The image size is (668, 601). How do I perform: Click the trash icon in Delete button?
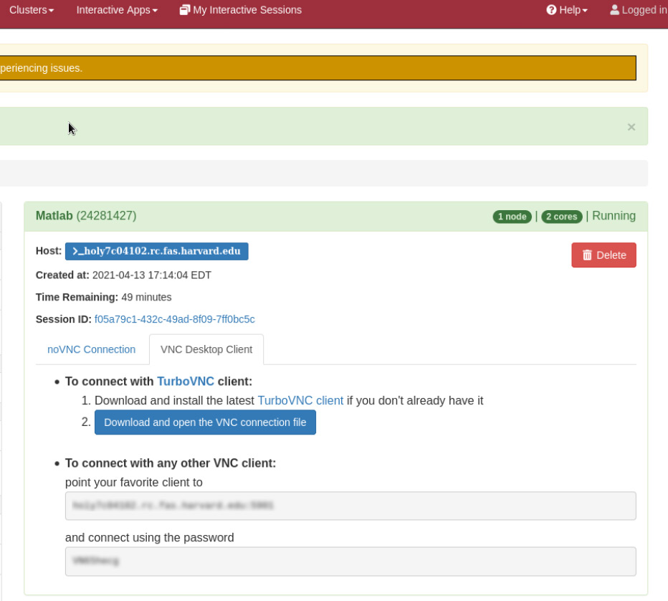587,255
